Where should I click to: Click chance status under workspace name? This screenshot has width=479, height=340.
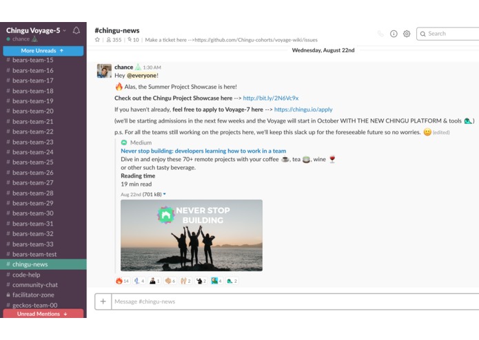tap(21, 39)
